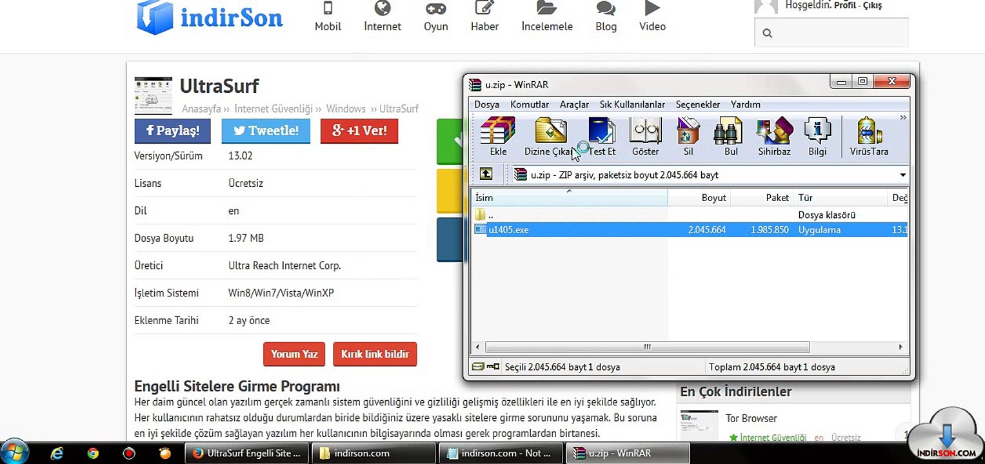Screen dimensions: 985x464
Task: Click the disk icon in WinRAR status bar
Action: pyautogui.click(x=478, y=367)
